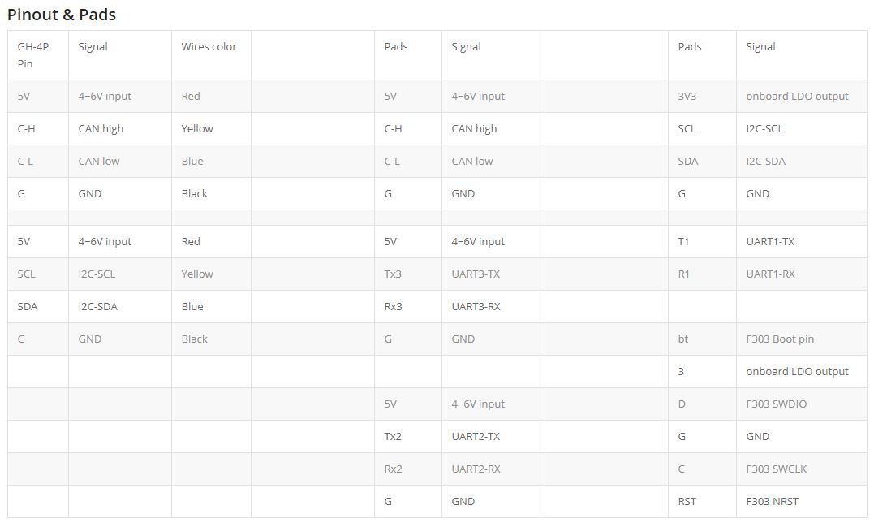The height and width of the screenshot is (527, 874).
Task: Select the RST pad cell
Action: pos(702,501)
